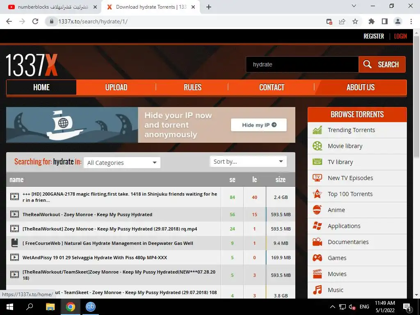Screen dimensions: 420x315
Task: Click the blocked pop-up icon in the address bar
Action: point(329,21)
